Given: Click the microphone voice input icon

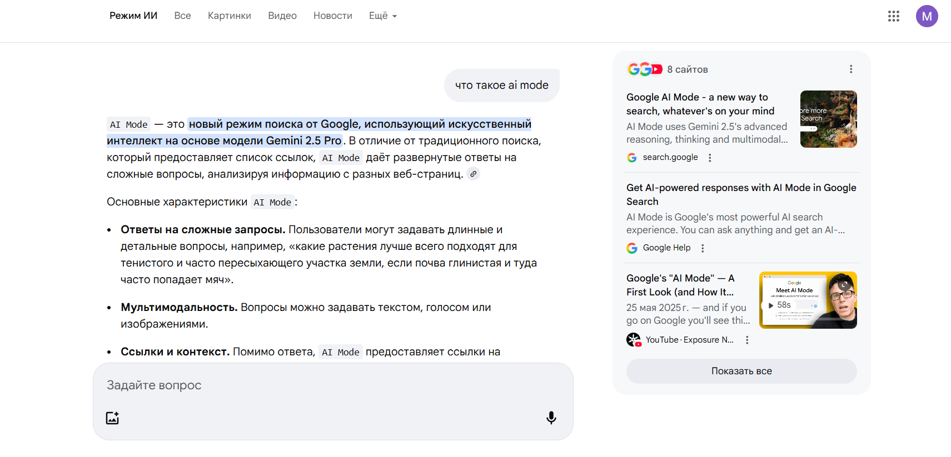Looking at the screenshot, I should [551, 418].
